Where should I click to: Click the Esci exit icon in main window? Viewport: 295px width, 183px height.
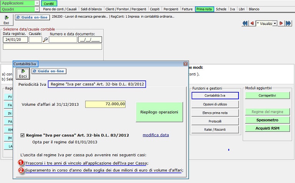click(7, 20)
